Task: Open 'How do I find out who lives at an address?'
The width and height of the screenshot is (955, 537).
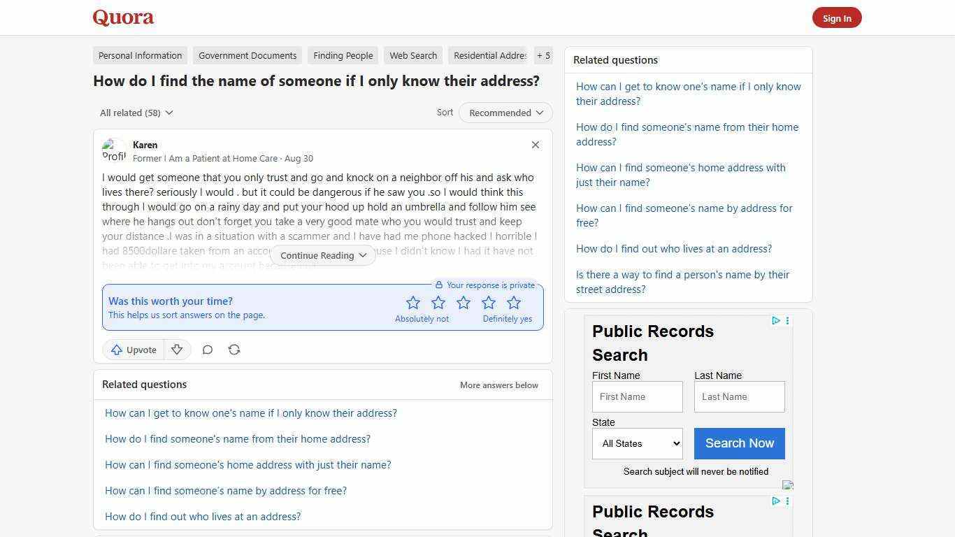Action: [x=203, y=516]
